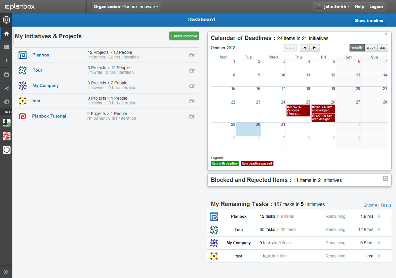
Task: Open the test initiative link
Action: (x=37, y=101)
